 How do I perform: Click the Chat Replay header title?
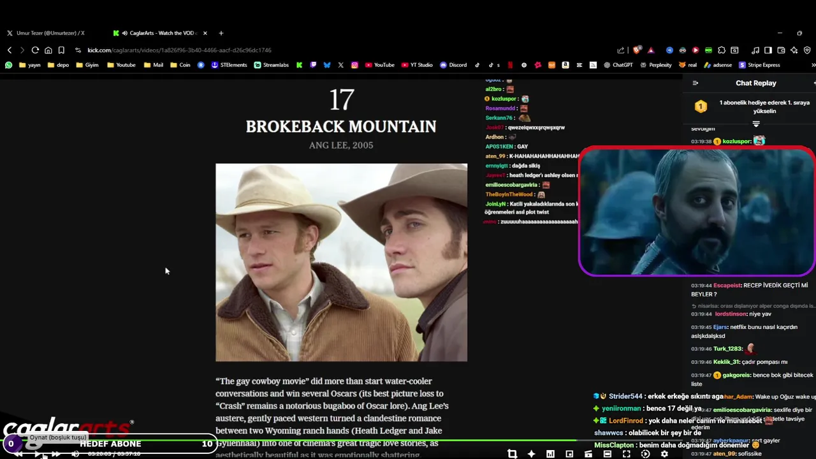click(755, 83)
